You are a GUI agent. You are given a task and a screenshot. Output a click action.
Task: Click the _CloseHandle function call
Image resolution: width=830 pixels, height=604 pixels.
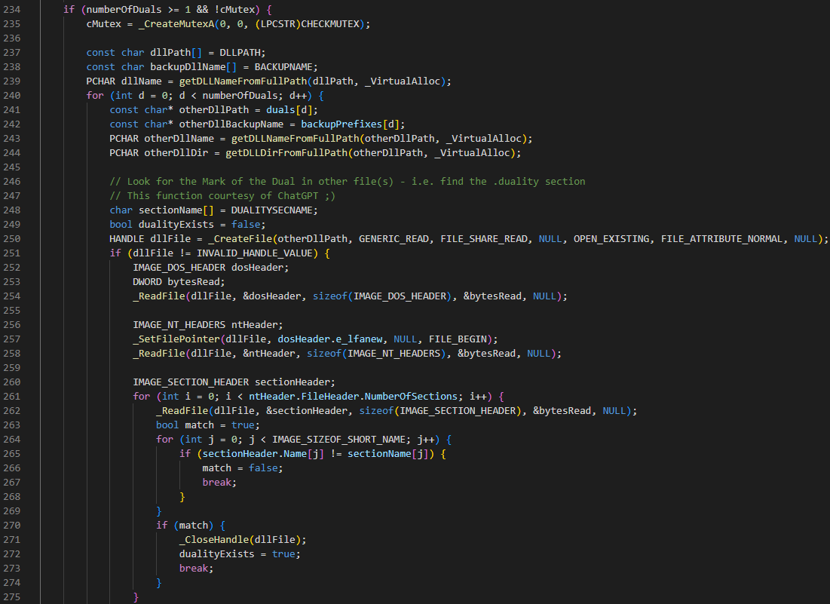pos(213,539)
